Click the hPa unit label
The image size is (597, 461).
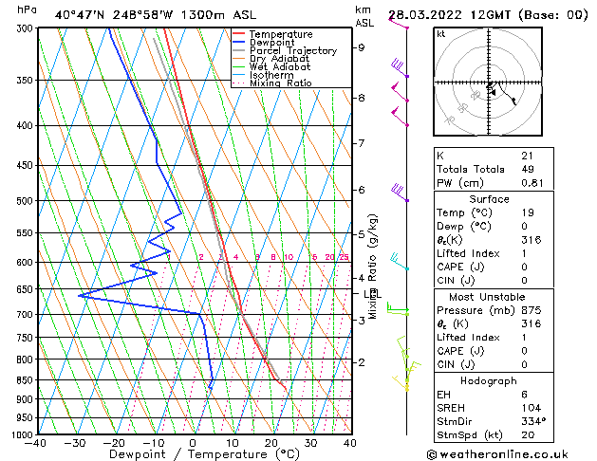(x=27, y=9)
